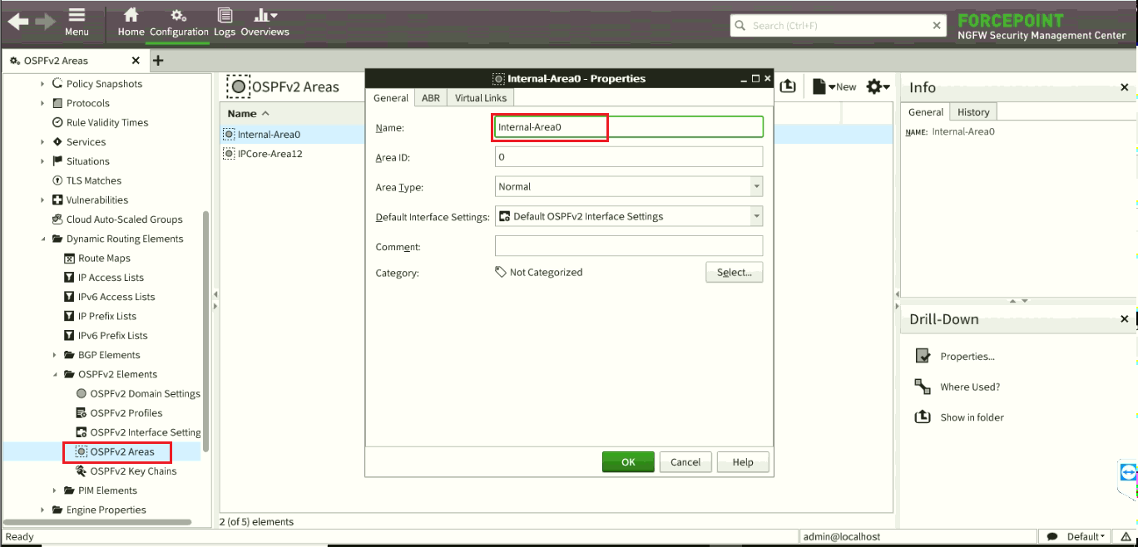1138x547 pixels.
Task: Open the Overviews dropdown
Action: coord(265,22)
